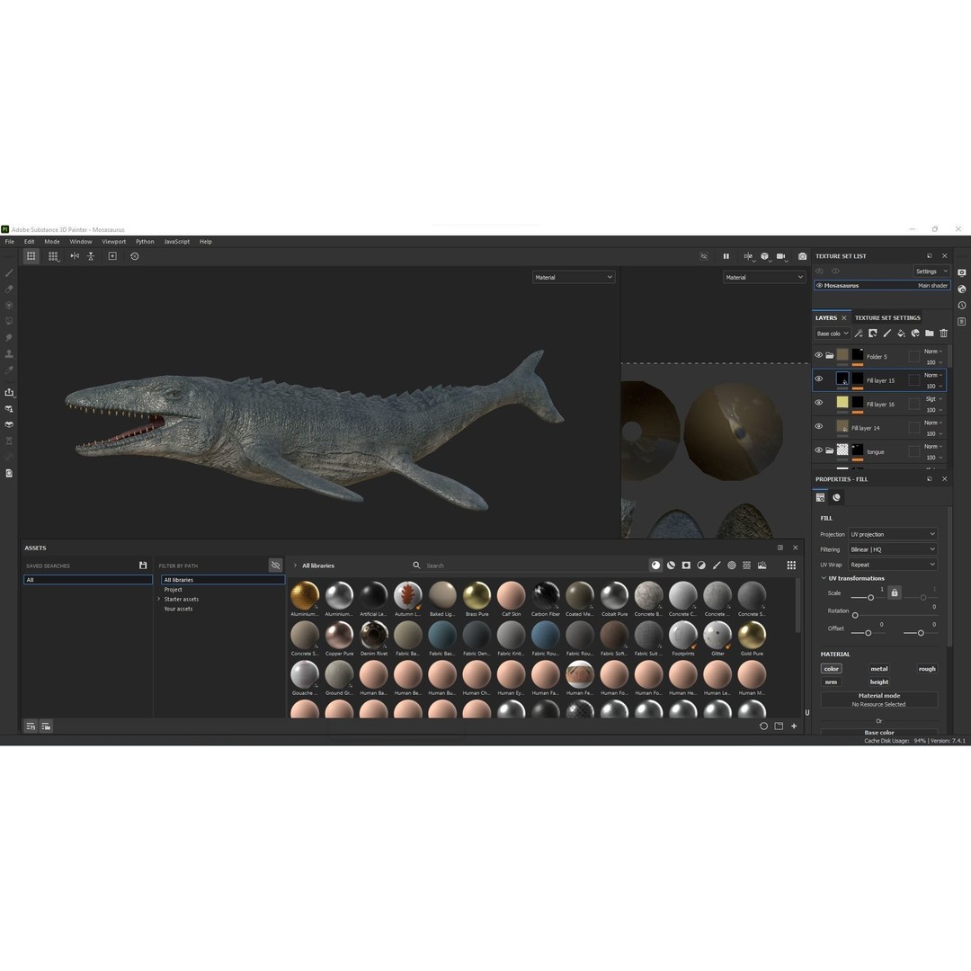Open the Viewport menu
Viewport: 971px width, 971px height.
pyautogui.click(x=114, y=242)
